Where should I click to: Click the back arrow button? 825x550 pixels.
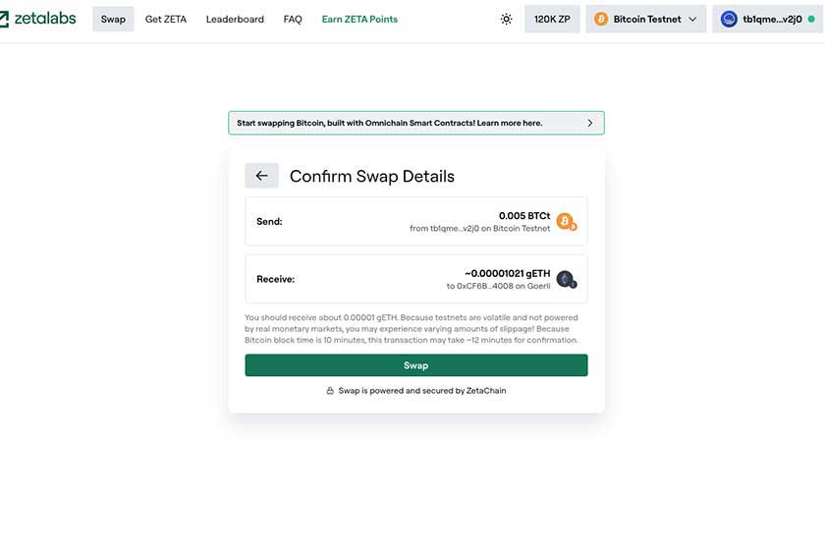click(261, 176)
